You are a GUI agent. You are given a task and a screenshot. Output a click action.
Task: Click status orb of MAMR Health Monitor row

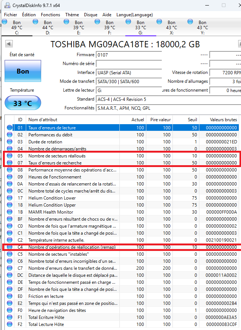(10, 212)
